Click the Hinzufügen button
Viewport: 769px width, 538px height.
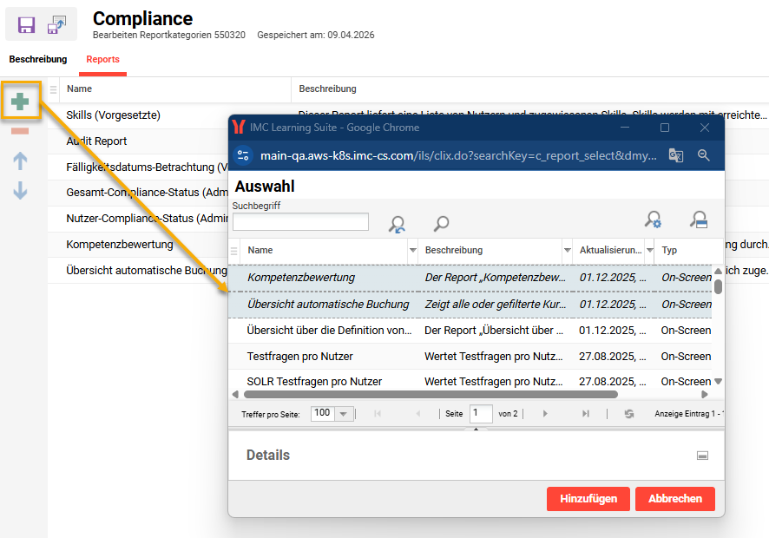tap(588, 499)
